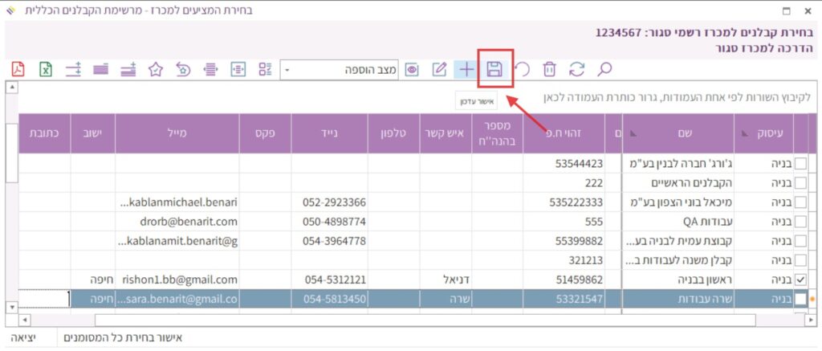
Task: Click the refresh arrows icon
Action: [x=576, y=69]
